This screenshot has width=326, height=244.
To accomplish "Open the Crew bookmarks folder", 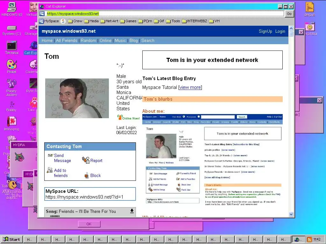I will click(x=75, y=21).
